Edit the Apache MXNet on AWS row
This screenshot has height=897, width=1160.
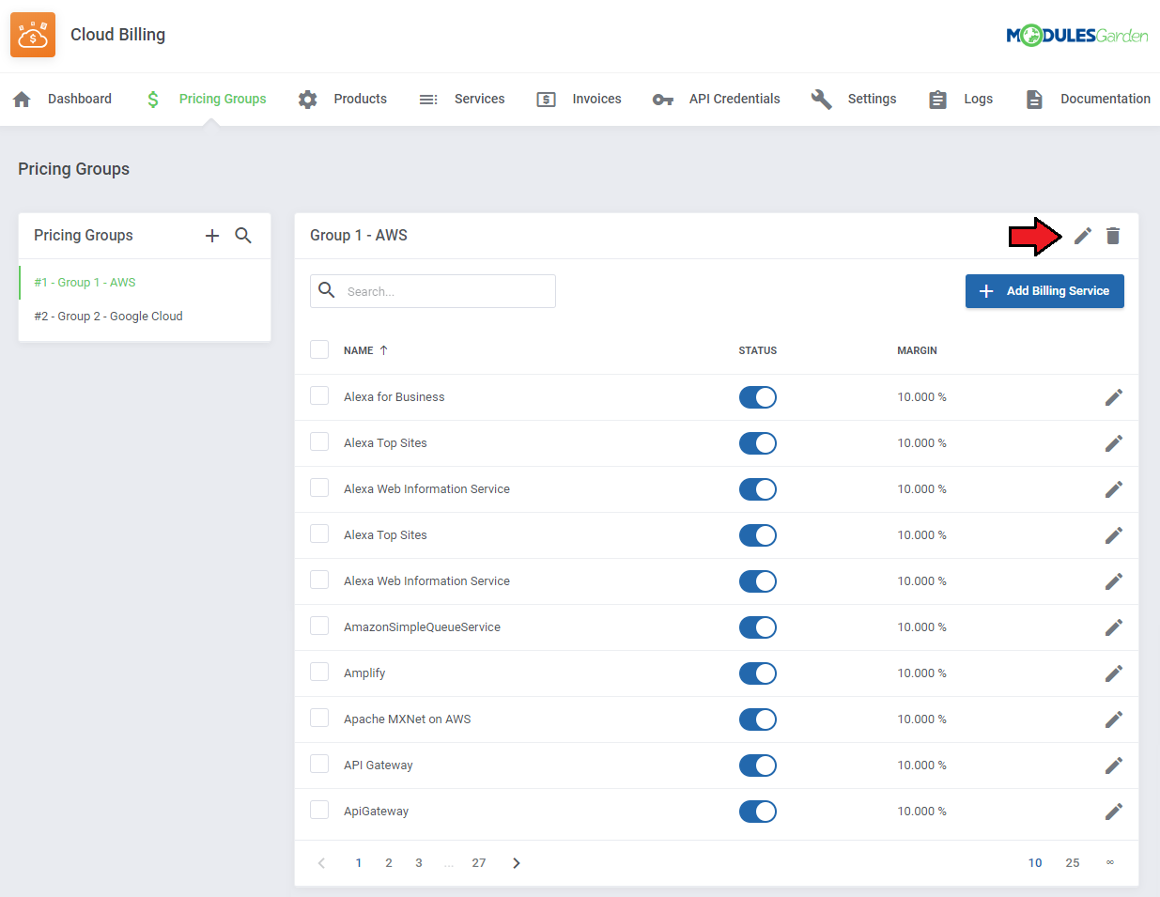tap(1114, 719)
